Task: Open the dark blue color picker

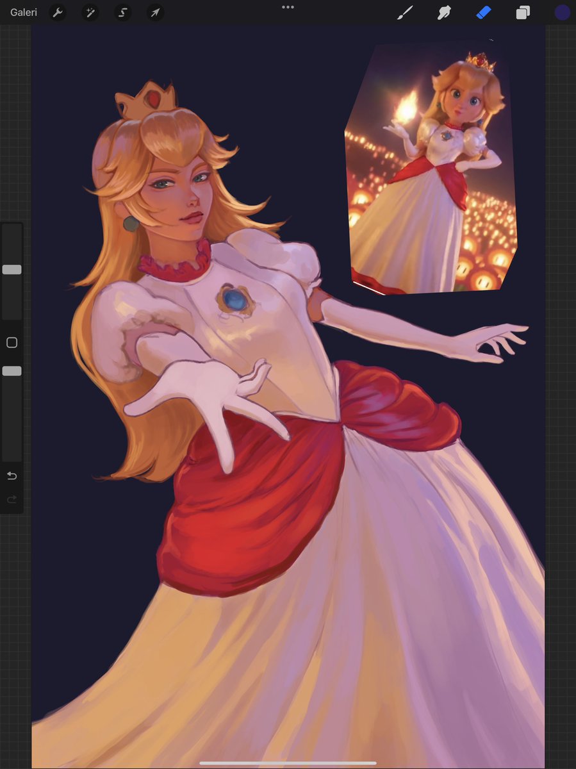Action: pos(563,12)
